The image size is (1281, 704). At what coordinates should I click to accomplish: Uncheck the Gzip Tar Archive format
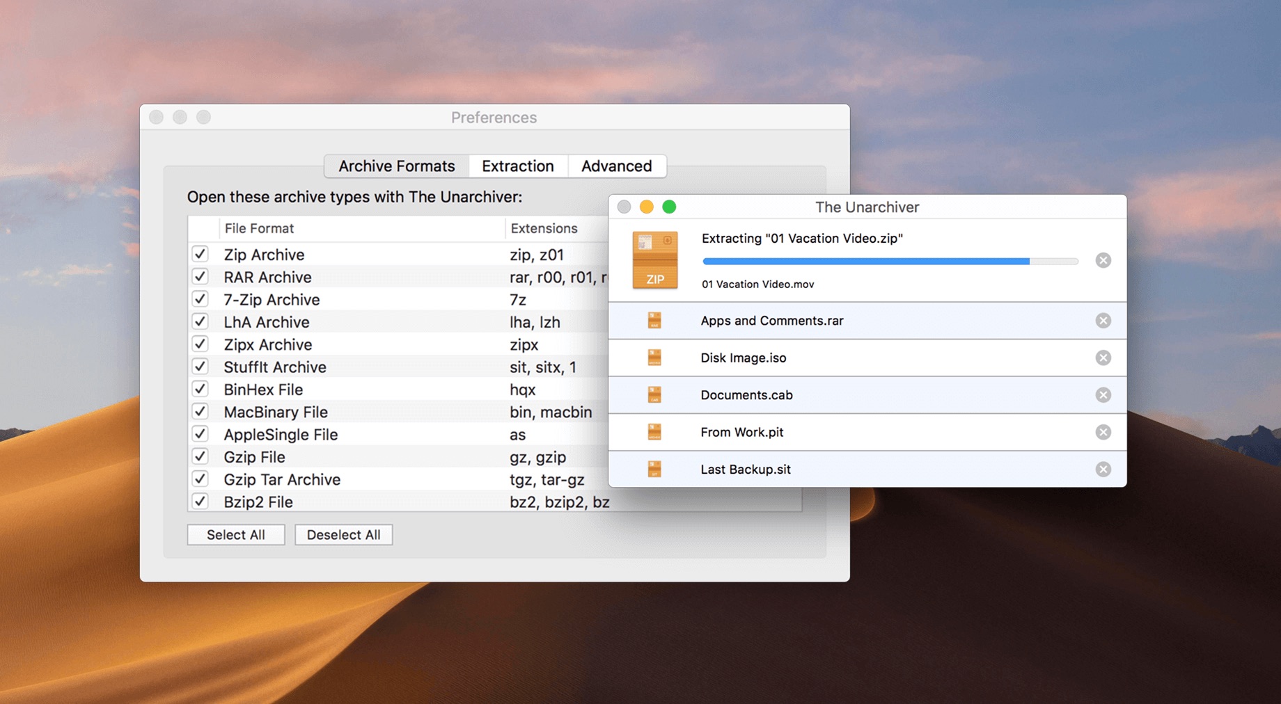(x=200, y=479)
